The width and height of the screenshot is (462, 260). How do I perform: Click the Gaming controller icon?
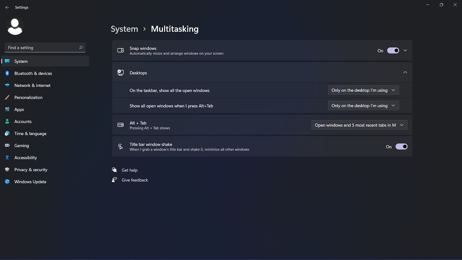pyautogui.click(x=7, y=146)
